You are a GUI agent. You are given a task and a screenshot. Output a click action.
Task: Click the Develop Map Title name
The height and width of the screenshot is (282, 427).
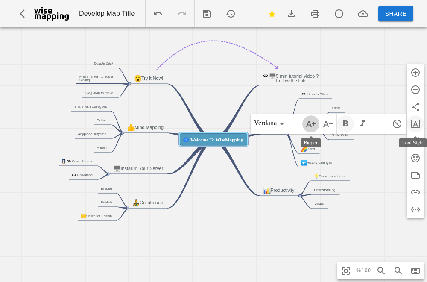point(107,14)
